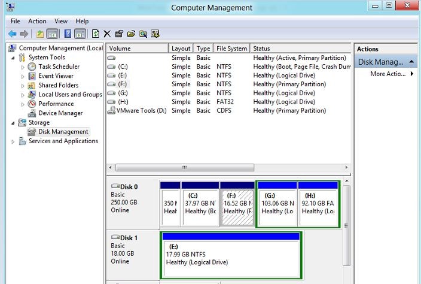Toggle show/hide action pane icon
Viewport: 421px width, 284px height.
tap(80, 34)
